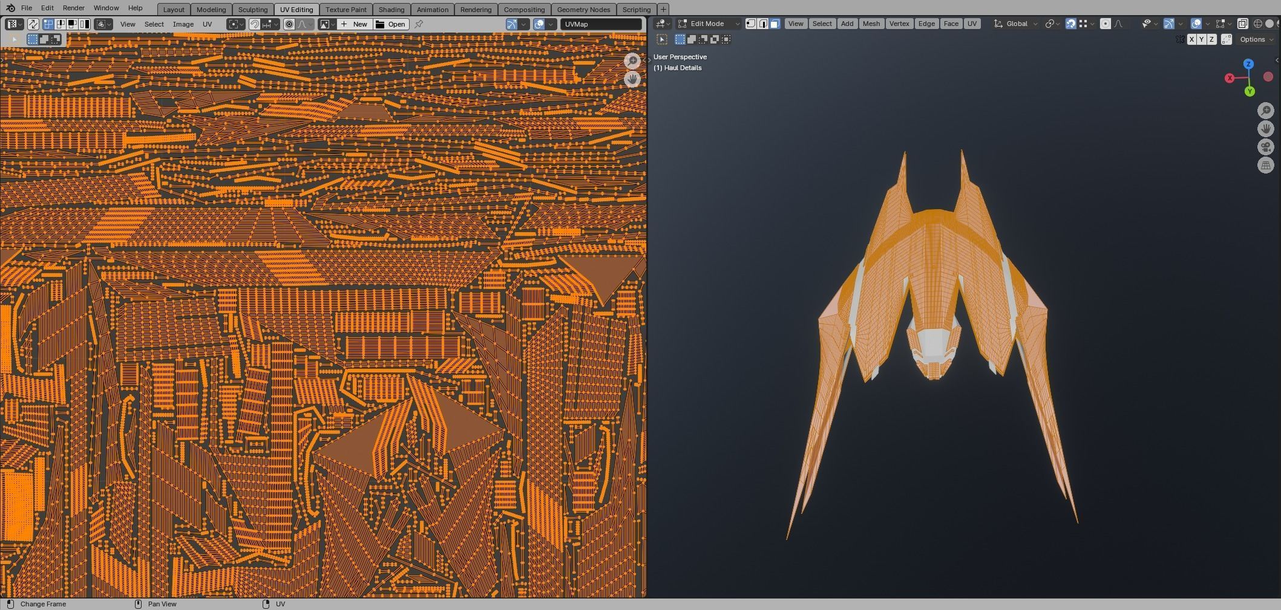
Task: Toggle proportional editing in the 3D viewport
Action: coord(1106,24)
